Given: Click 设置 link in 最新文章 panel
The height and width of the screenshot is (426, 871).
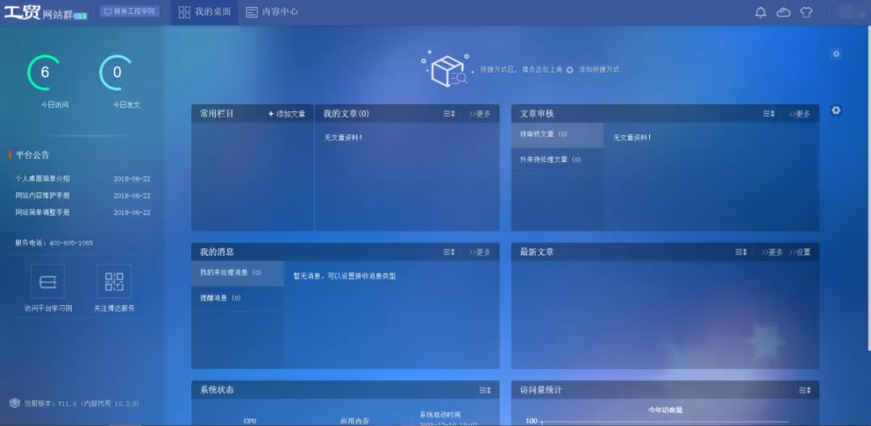Looking at the screenshot, I should point(800,253).
